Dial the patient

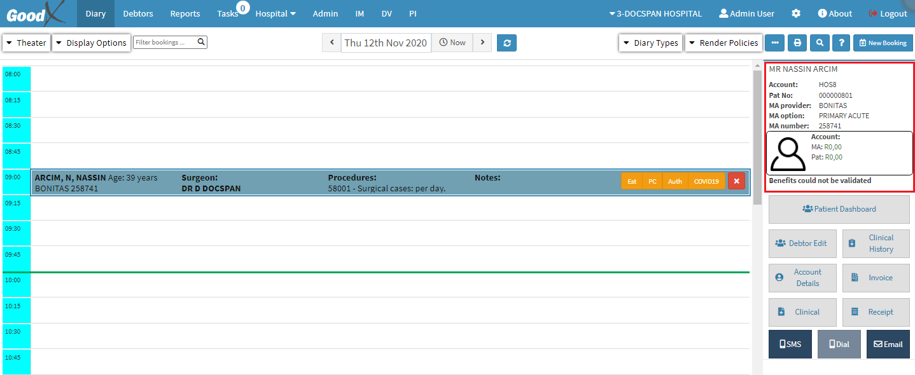coord(839,344)
